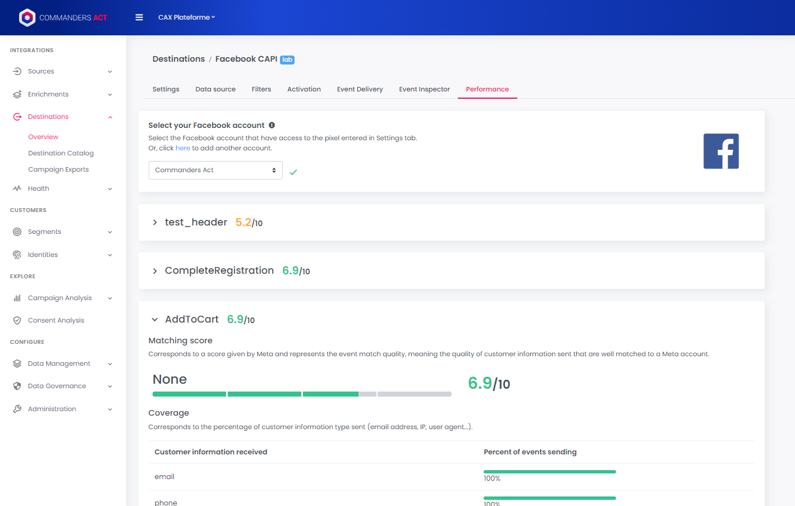Expand the CompleteRegistration event section
This screenshot has height=506, width=795.
coord(155,271)
